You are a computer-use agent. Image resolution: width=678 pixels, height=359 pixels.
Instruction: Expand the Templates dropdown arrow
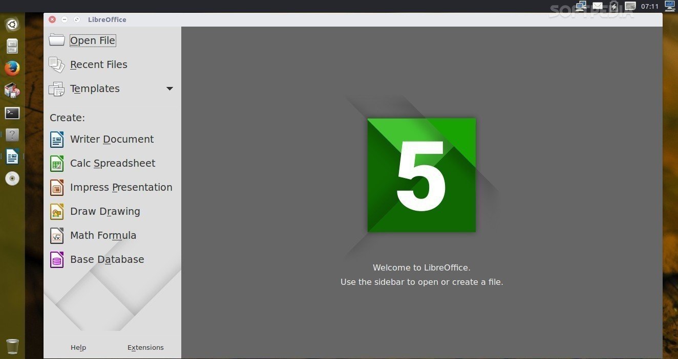point(169,89)
